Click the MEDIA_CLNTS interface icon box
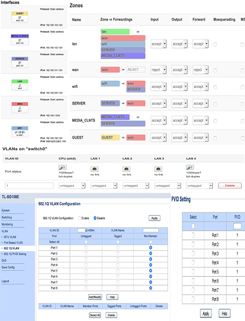The image size is (245, 321). click(x=20, y=40)
